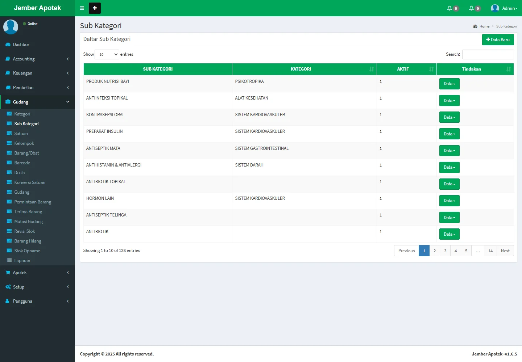Click the black plus quick-add icon
This screenshot has width=522, height=362.
click(95, 8)
